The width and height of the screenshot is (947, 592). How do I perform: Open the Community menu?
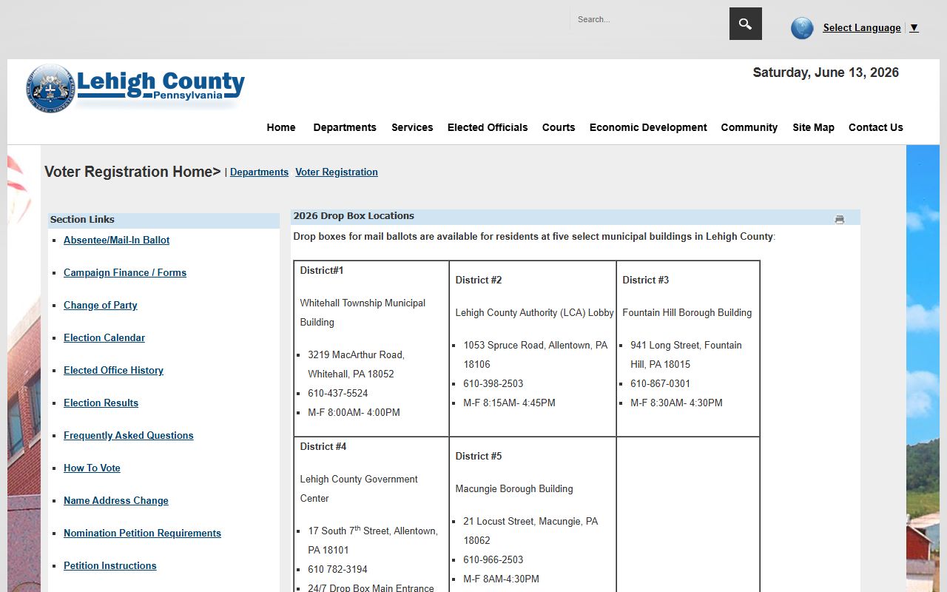pos(749,127)
